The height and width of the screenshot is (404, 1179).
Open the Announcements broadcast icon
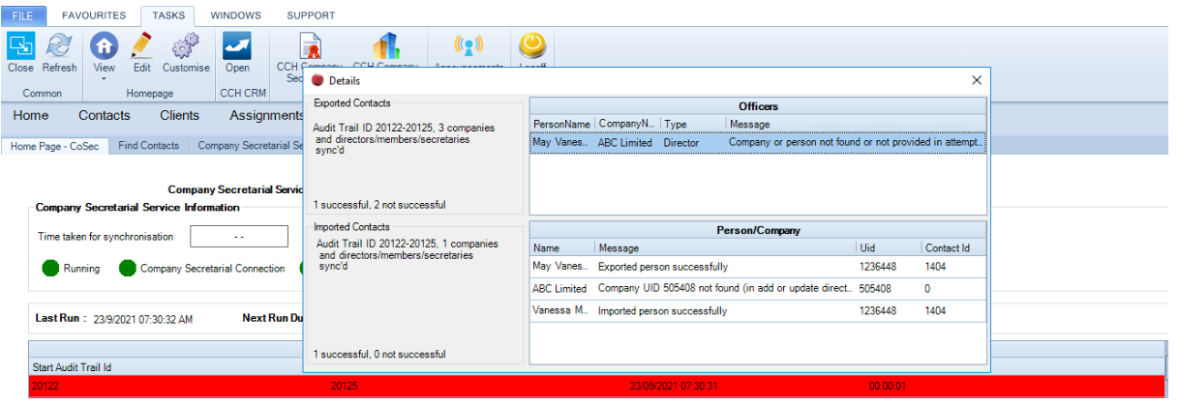pyautogui.click(x=469, y=45)
